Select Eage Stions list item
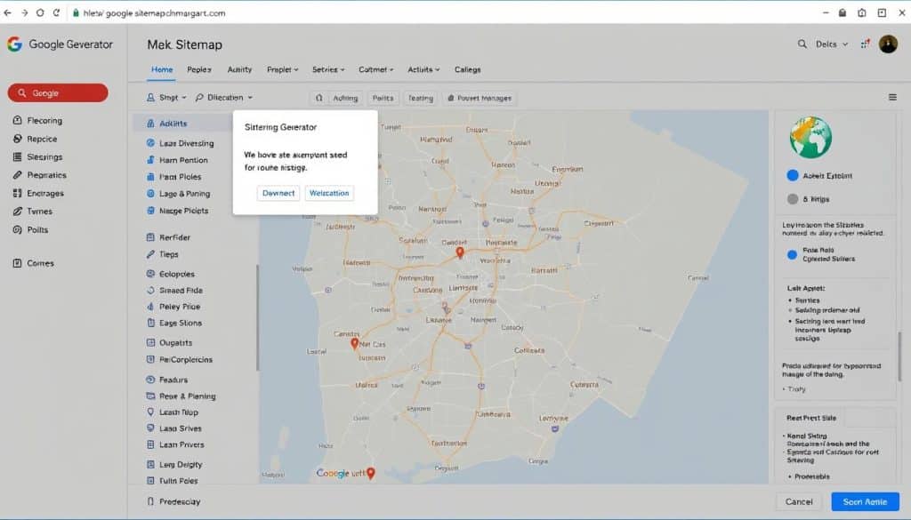This screenshot has height=520, width=911. 174,323
